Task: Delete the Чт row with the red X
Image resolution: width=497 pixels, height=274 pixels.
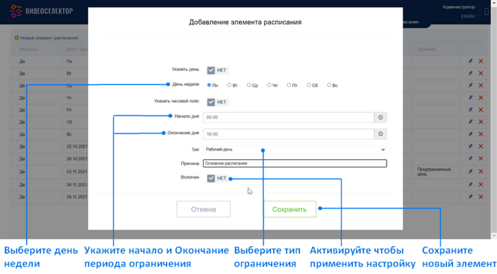Action: (x=481, y=98)
